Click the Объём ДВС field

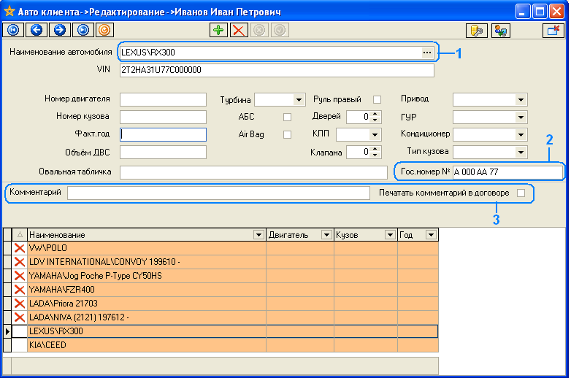tap(163, 152)
